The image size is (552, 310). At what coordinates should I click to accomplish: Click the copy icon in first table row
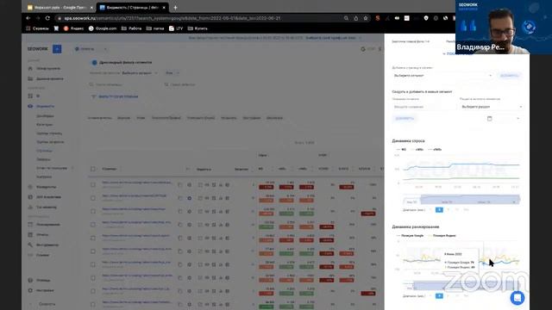pos(180,185)
